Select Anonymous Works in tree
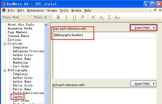The width and height of the screenshot is (162, 104). (x=20, y=28)
